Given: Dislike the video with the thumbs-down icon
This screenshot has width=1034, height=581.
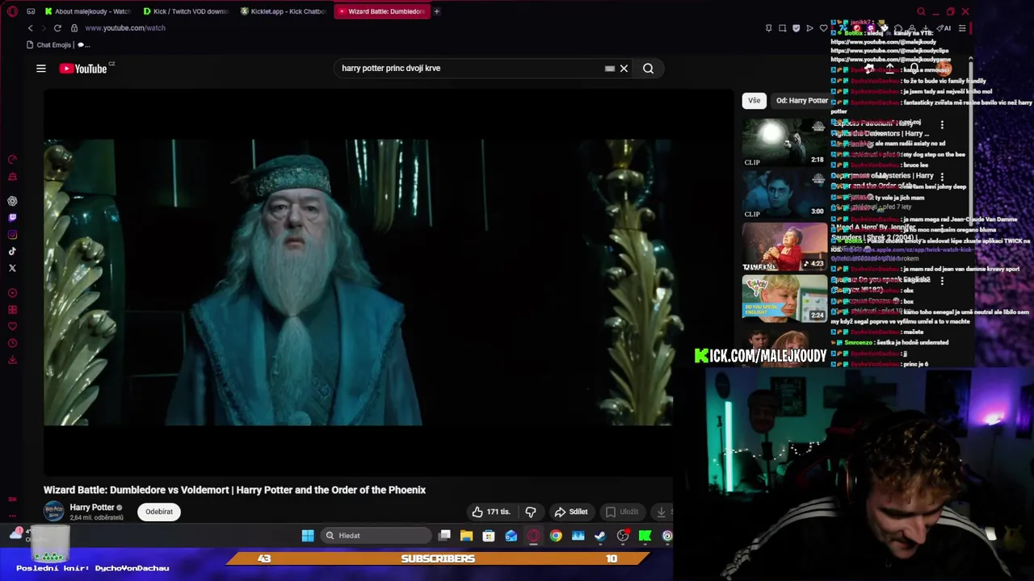Looking at the screenshot, I should tap(531, 512).
